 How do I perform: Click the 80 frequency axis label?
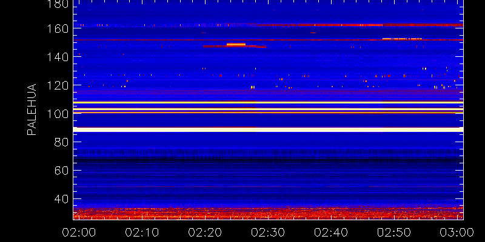(62, 142)
